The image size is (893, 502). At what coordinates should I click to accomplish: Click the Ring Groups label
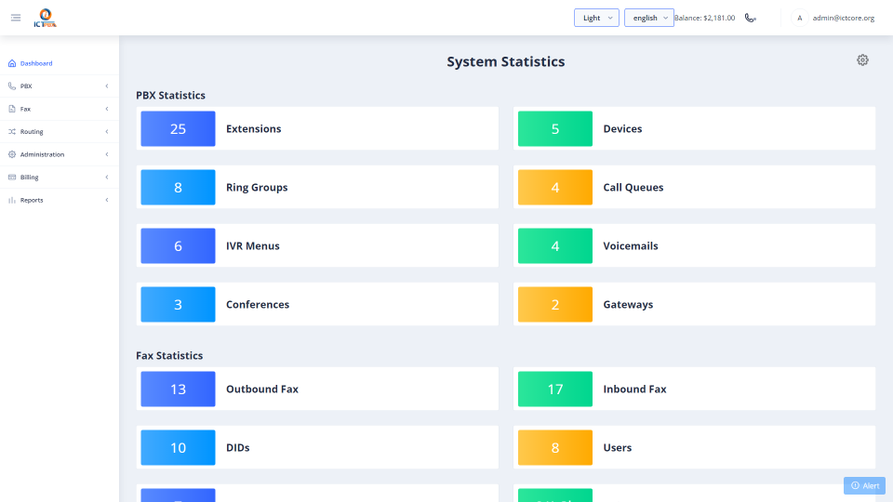click(257, 187)
